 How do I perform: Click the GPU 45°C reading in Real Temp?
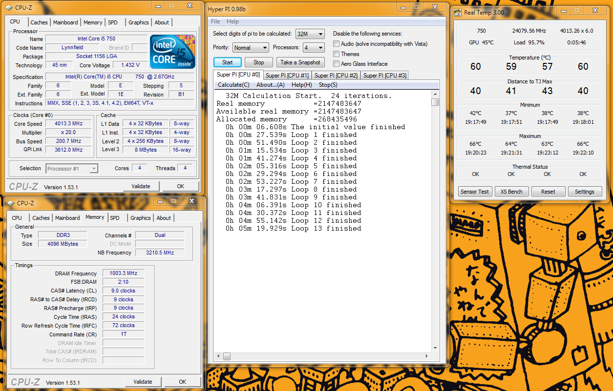point(481,42)
